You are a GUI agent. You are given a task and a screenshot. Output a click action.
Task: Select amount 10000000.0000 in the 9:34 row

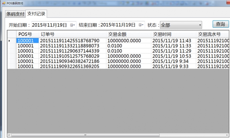coord(124,61)
